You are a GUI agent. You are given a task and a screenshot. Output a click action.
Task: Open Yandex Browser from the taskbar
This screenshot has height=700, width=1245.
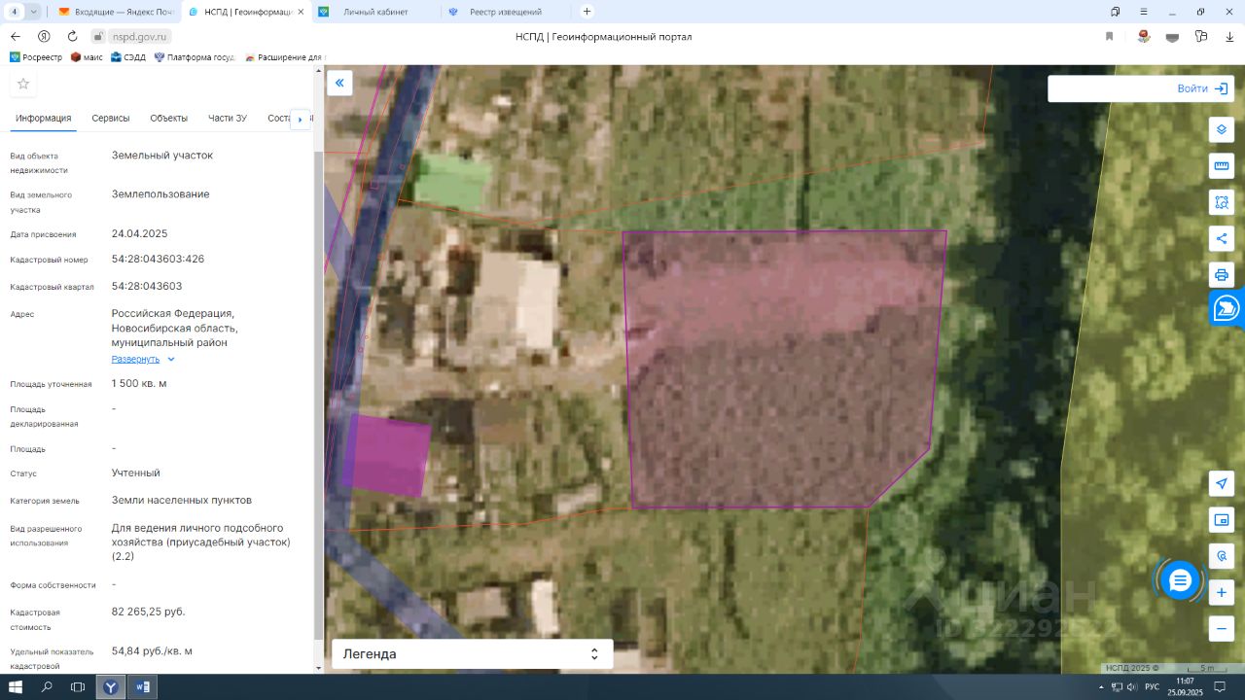[111, 687]
